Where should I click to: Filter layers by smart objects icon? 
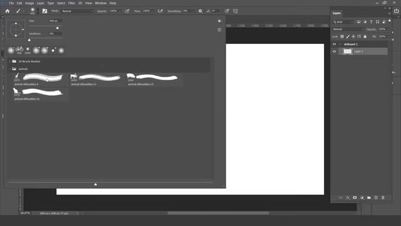pos(383,22)
